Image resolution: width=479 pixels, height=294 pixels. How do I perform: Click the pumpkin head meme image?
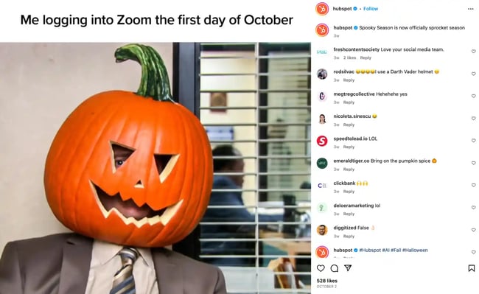[x=155, y=168]
